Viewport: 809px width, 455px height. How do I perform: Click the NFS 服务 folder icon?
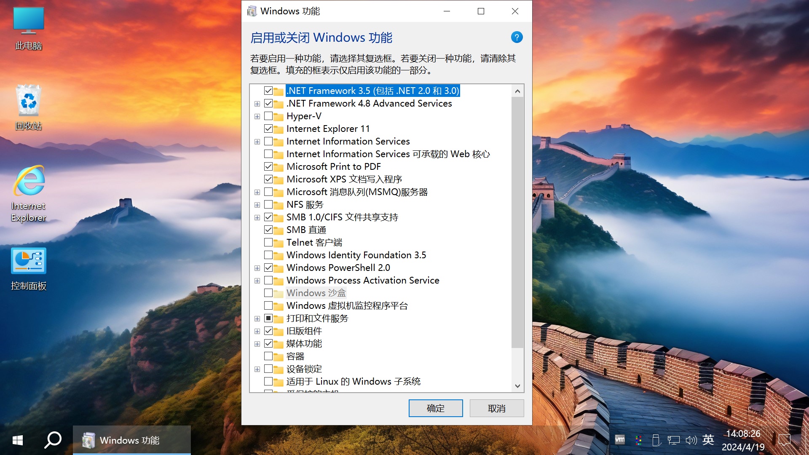pos(278,205)
